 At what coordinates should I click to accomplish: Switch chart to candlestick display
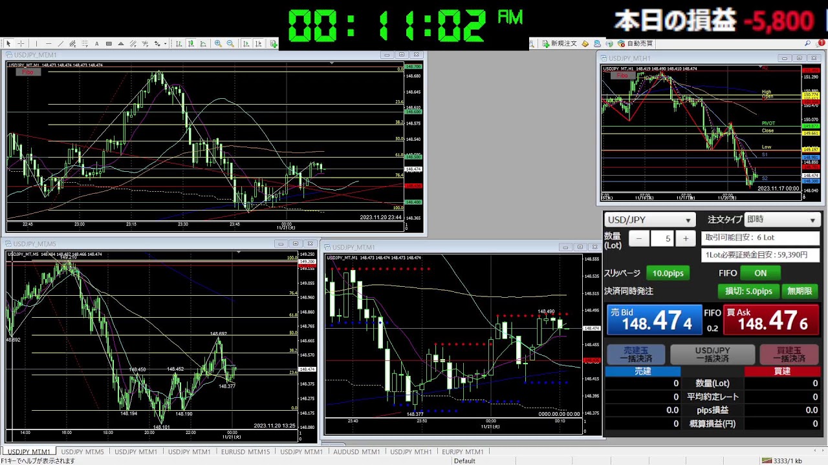[191, 44]
